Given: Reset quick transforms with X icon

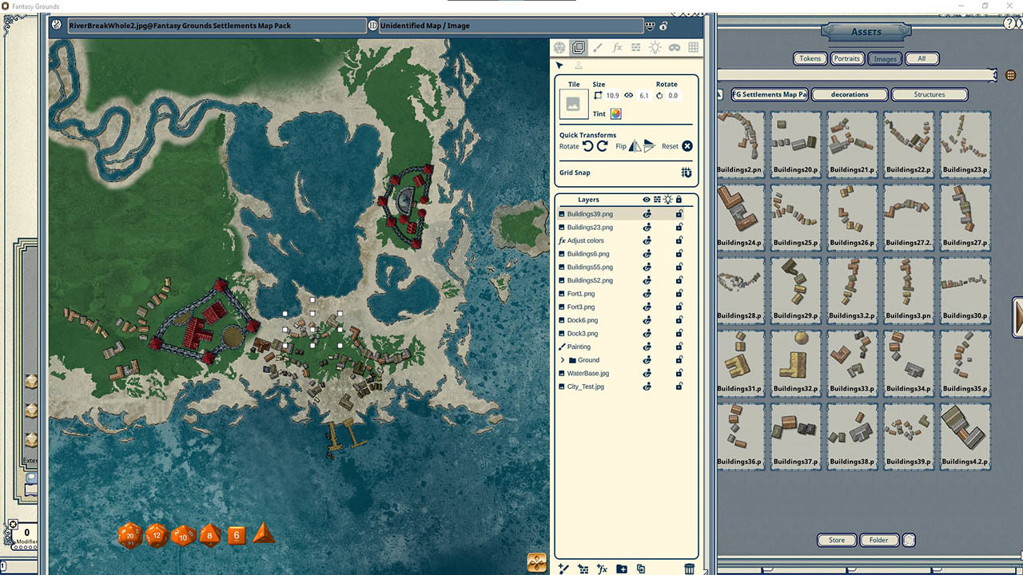Looking at the screenshot, I should pos(687,146).
